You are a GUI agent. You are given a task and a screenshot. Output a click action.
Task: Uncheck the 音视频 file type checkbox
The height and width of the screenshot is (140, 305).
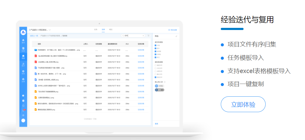[x=155, y=51]
